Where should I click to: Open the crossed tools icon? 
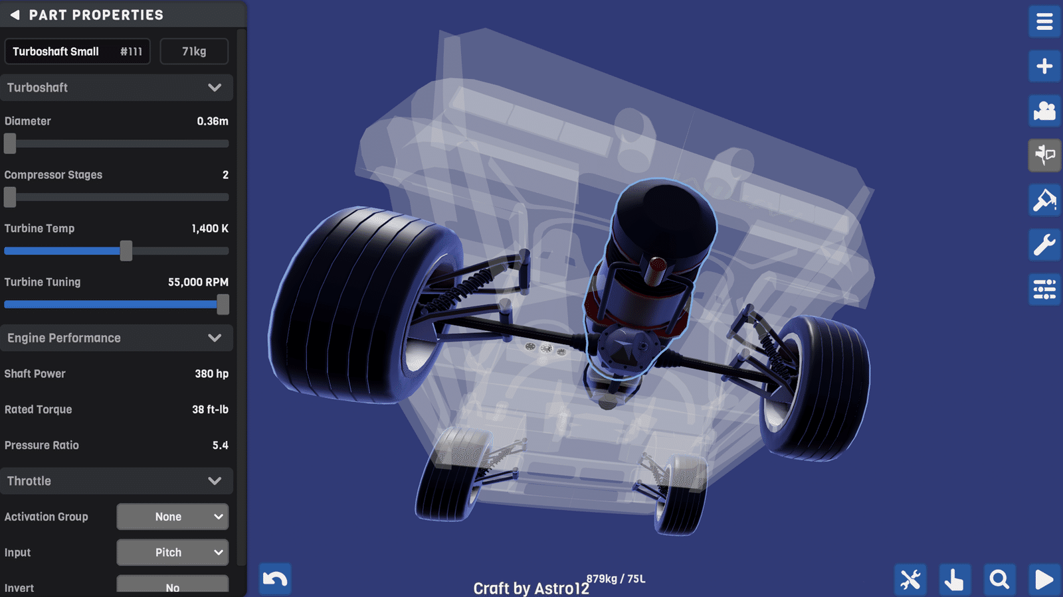(x=910, y=579)
